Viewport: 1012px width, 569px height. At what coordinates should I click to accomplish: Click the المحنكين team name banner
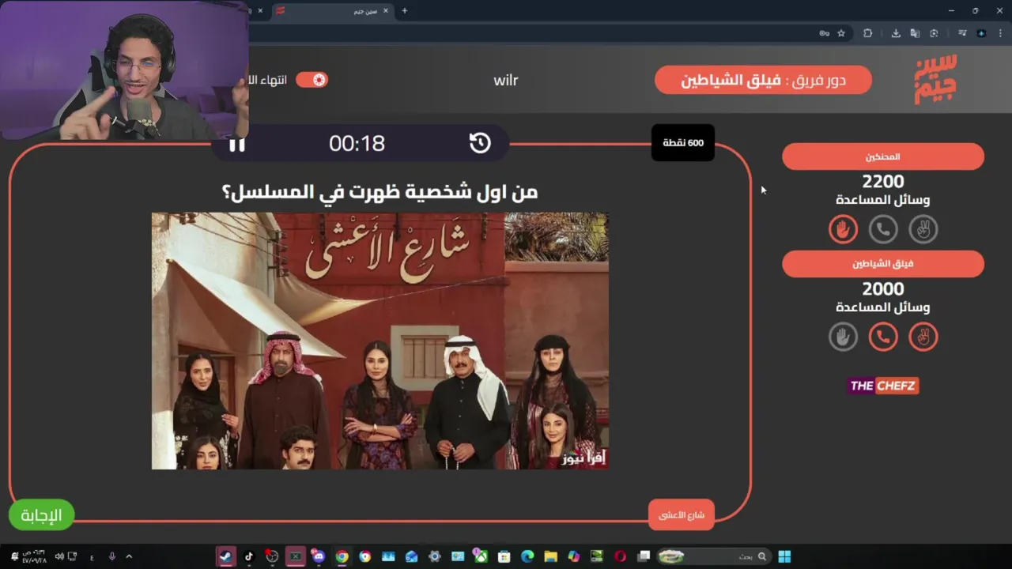(883, 156)
